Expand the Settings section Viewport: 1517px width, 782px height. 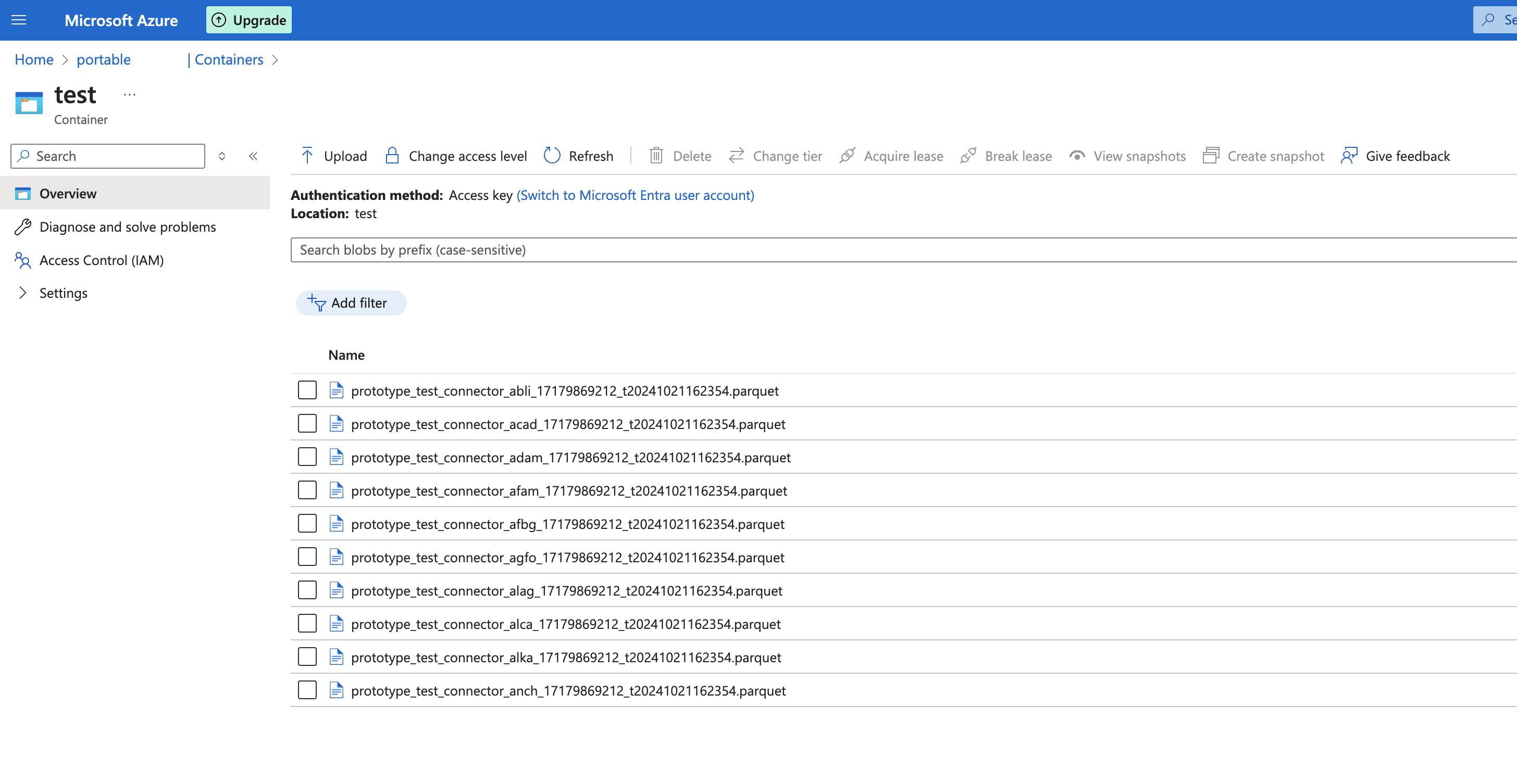[x=63, y=293]
